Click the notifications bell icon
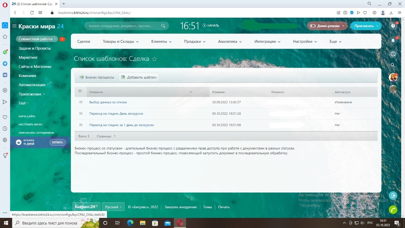This screenshot has width=405, height=228. tap(393, 41)
